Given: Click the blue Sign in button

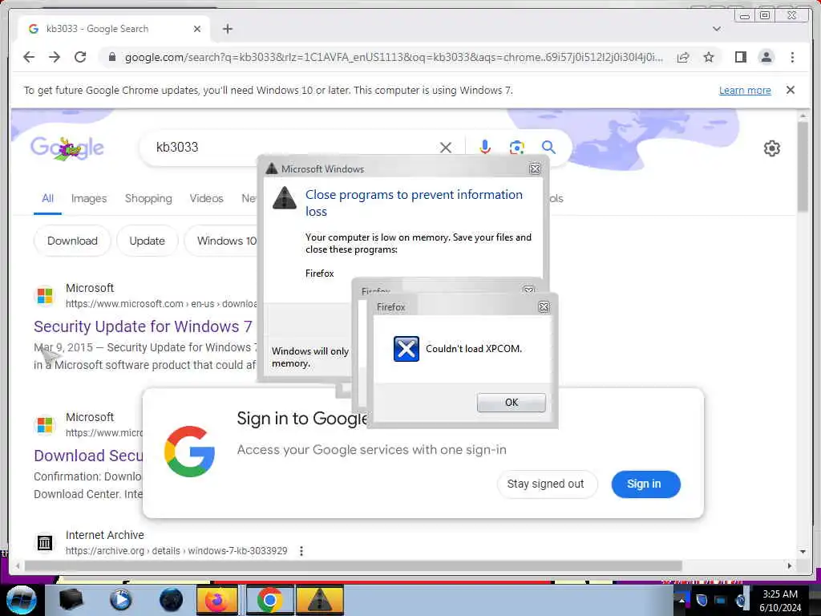Looking at the screenshot, I should [645, 484].
